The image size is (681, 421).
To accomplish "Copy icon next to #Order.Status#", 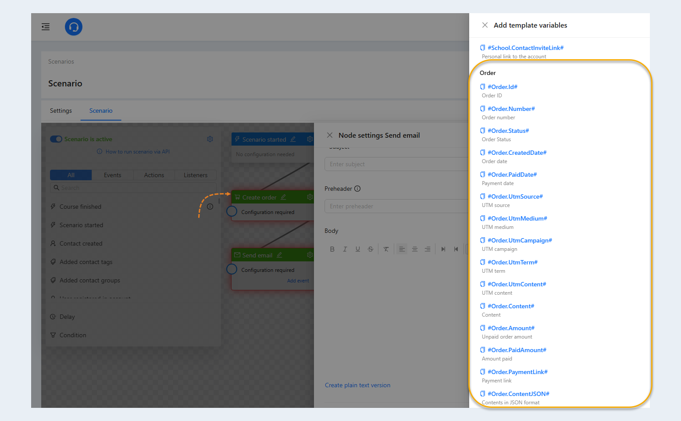I will [x=483, y=131].
